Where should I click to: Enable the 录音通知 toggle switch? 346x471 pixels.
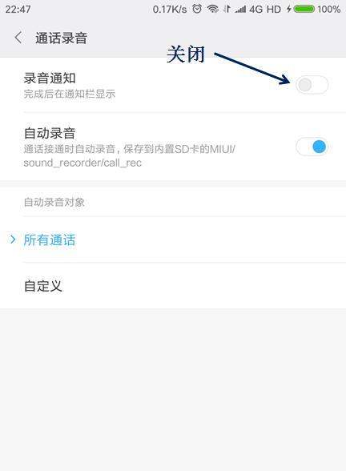(x=312, y=85)
